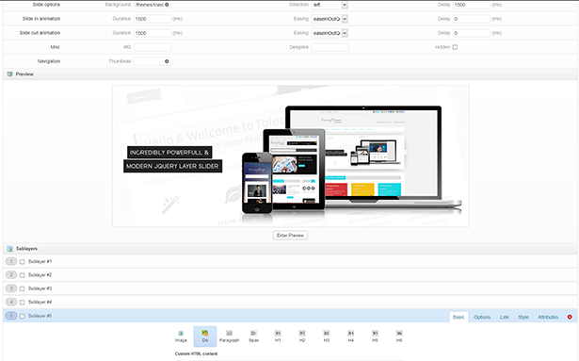Click the Slide in animation Duration field

coord(153,19)
